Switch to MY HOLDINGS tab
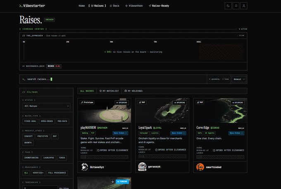Screen dimensions: 281x189 coord(133,91)
